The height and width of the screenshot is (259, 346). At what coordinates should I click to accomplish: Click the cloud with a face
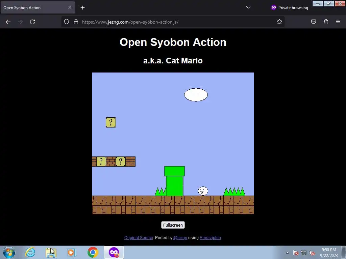196,95
